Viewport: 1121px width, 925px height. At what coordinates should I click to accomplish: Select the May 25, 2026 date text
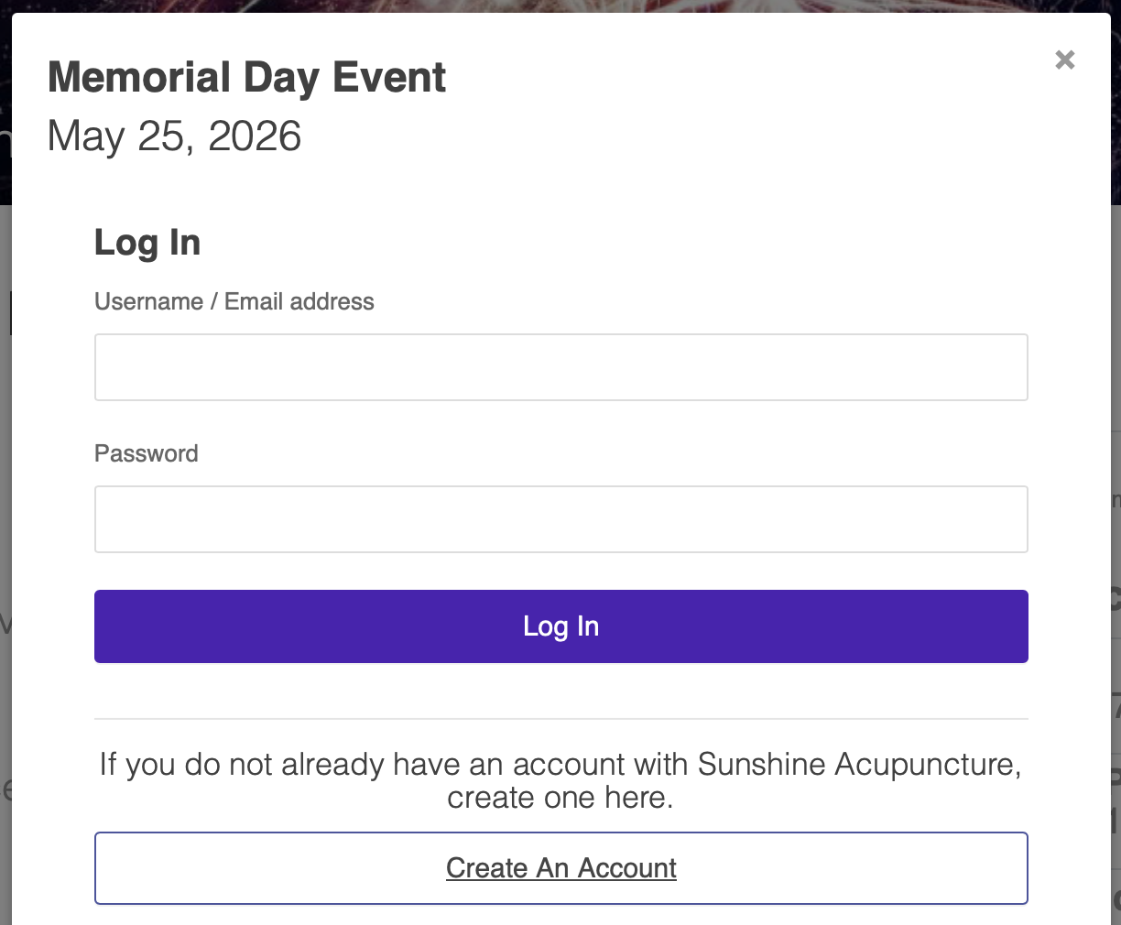click(174, 136)
